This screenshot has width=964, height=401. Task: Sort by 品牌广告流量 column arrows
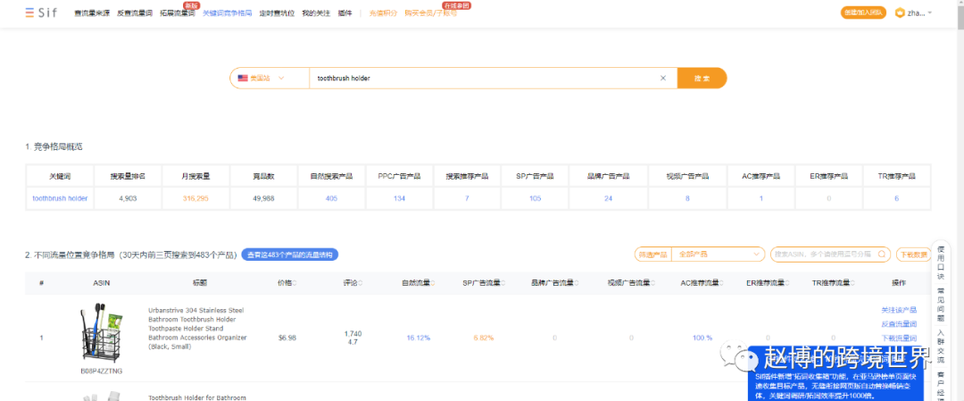coord(576,283)
